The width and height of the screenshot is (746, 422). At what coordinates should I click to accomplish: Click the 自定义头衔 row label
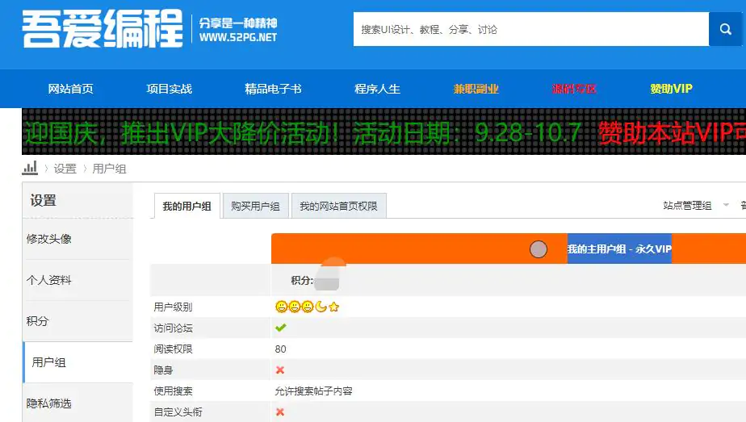(178, 412)
